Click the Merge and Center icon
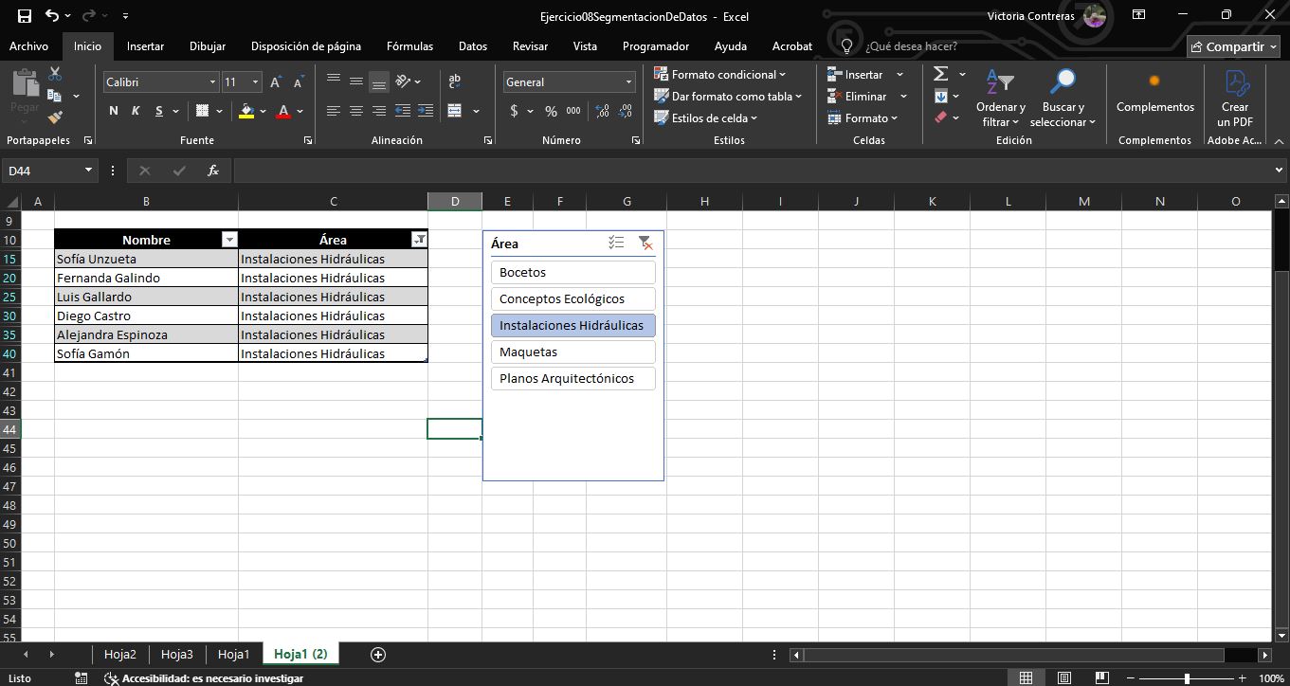 click(454, 111)
